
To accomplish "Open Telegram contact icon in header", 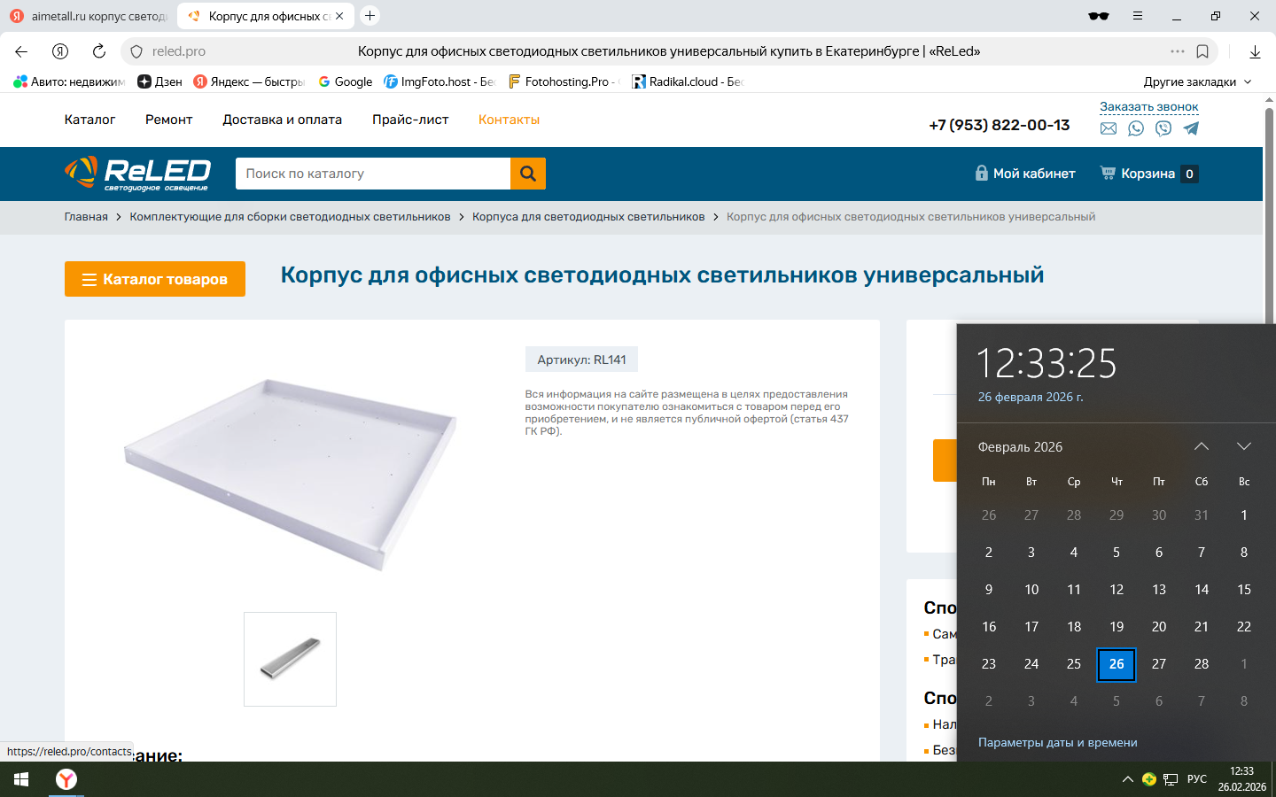I will 1191,128.
